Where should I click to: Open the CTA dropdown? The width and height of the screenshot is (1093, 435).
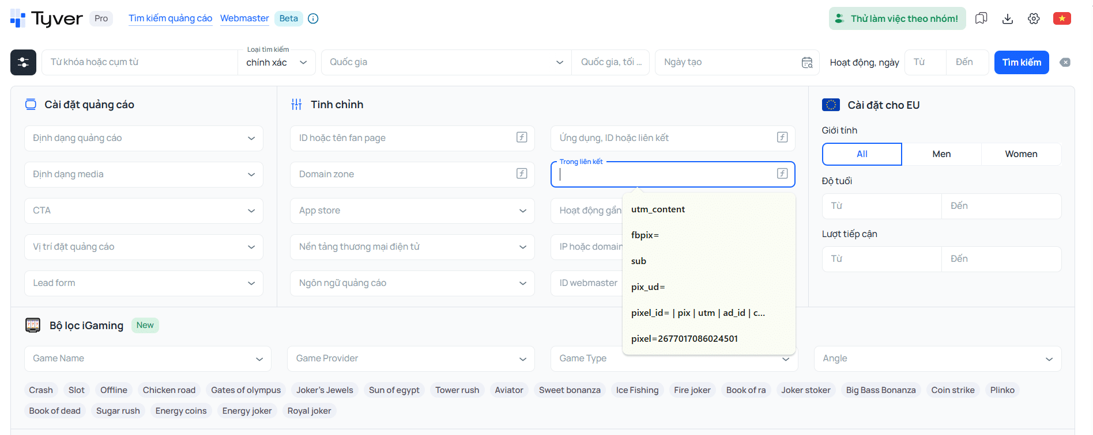point(144,211)
